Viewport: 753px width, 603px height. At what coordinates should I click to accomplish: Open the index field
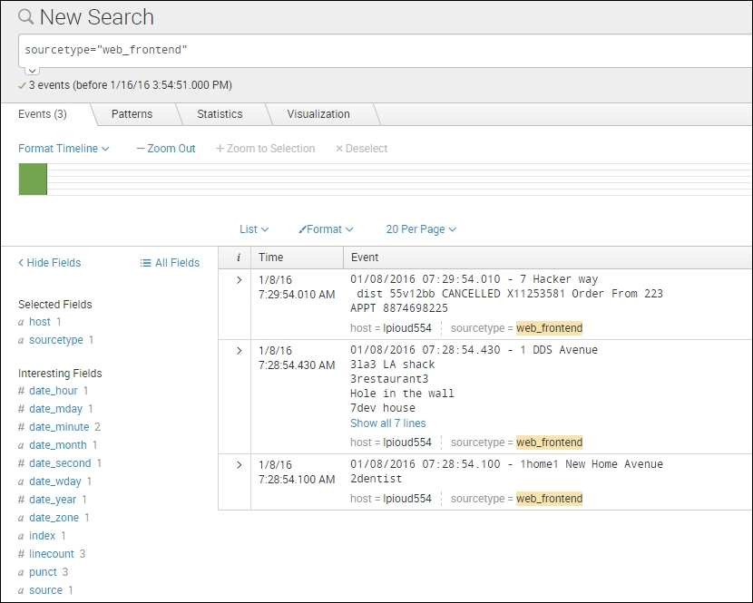[43, 536]
